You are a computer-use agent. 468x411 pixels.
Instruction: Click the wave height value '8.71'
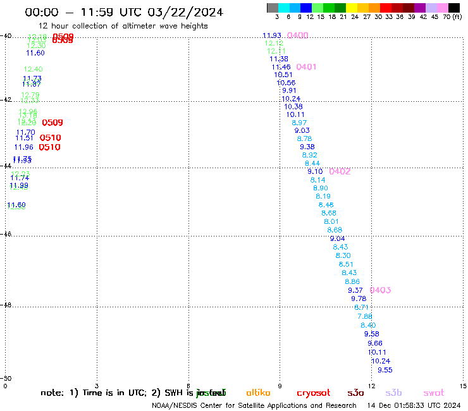361,307
